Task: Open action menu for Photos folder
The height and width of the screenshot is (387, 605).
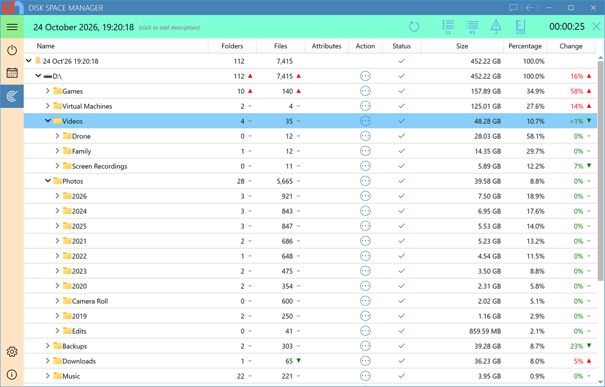Action: click(x=365, y=181)
